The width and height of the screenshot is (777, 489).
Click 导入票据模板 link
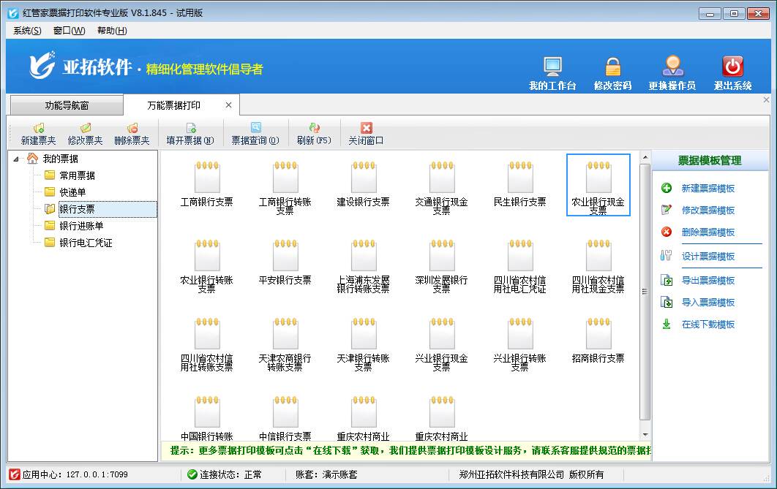708,303
